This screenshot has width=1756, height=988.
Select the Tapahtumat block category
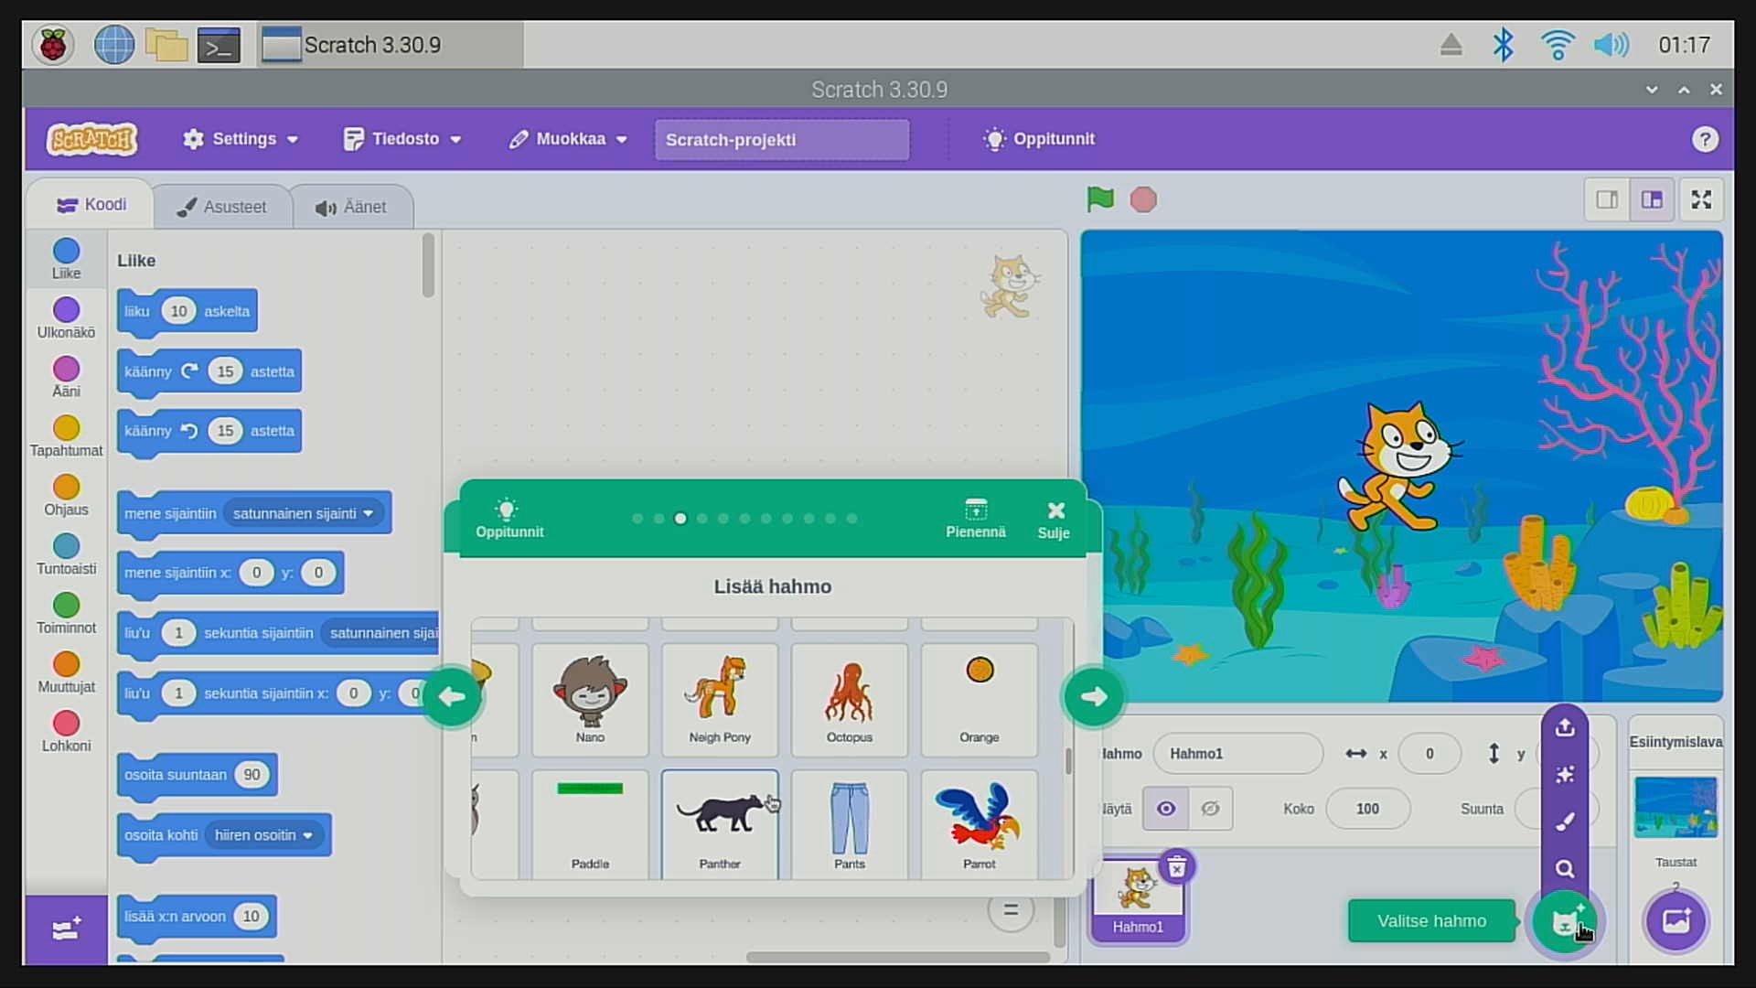(66, 436)
